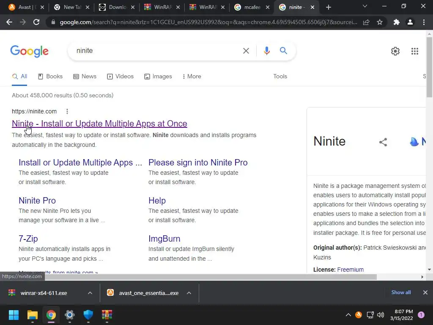The image size is (433, 325).
Task: Open the 7-Zip sitelink
Action: click(x=28, y=239)
